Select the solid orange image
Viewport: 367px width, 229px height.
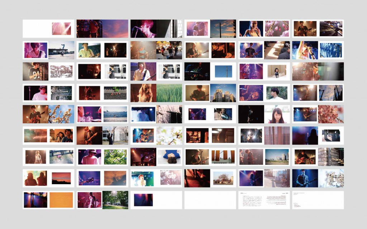(61, 200)
